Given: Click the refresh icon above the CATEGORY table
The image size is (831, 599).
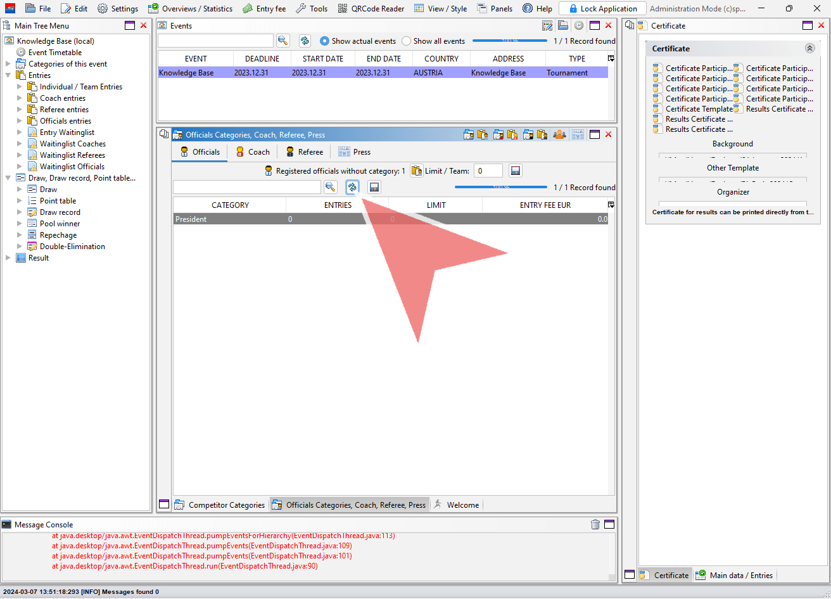Looking at the screenshot, I should (x=352, y=187).
